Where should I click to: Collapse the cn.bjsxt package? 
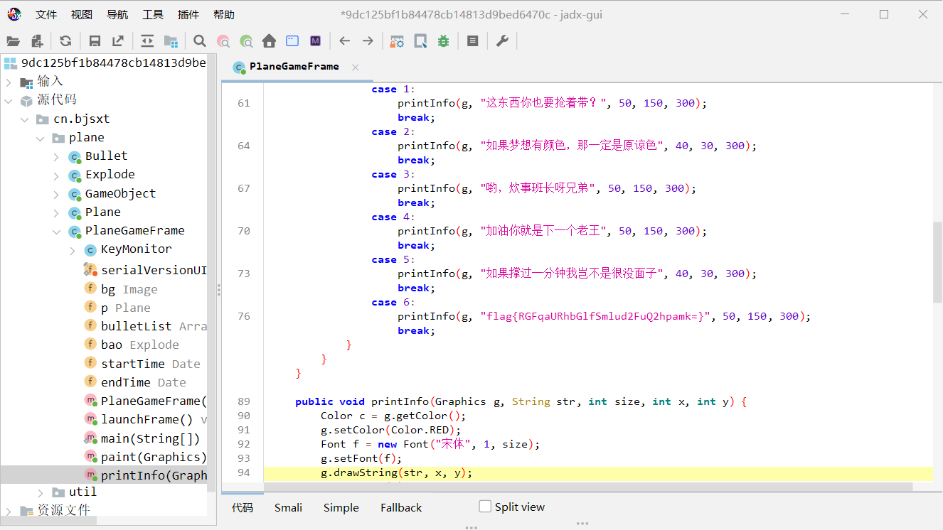pos(24,119)
